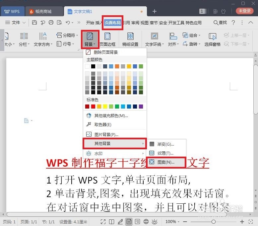Switch to web layout globe icon
This screenshot has height=226, width=258.
[146, 222]
